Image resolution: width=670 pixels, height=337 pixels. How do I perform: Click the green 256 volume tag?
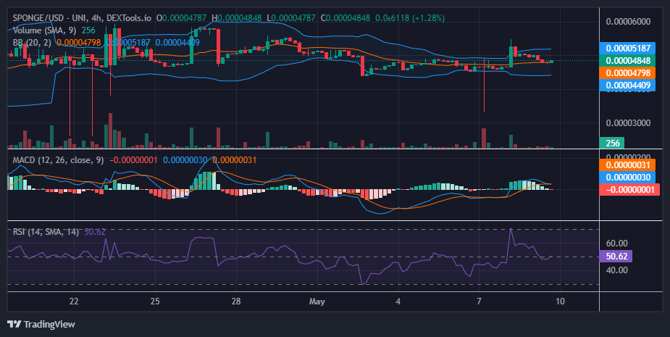pos(612,143)
